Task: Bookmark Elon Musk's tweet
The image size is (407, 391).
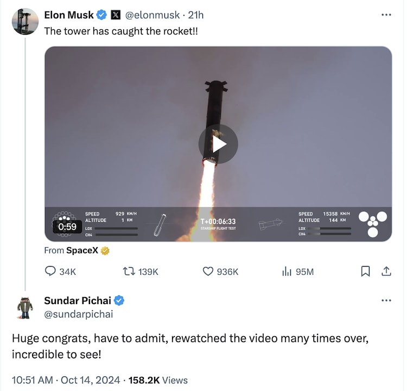Action: (x=366, y=271)
